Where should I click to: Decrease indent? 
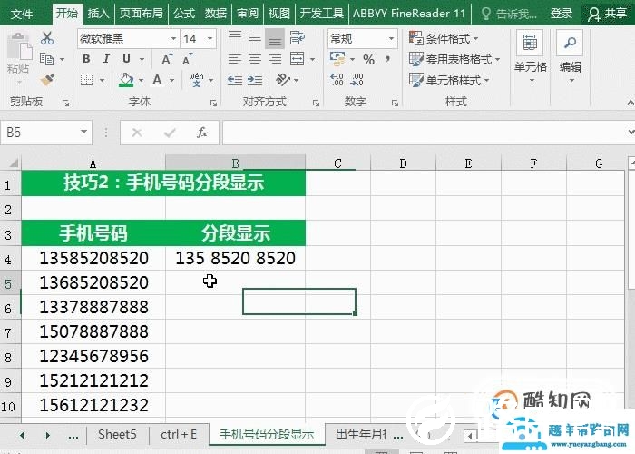click(x=235, y=80)
